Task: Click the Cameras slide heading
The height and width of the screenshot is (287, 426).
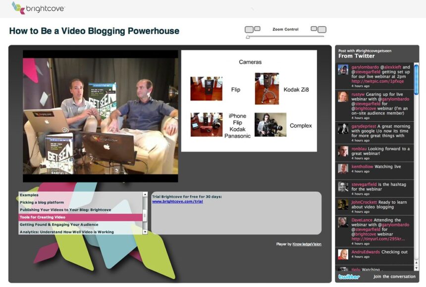Action: coord(250,62)
